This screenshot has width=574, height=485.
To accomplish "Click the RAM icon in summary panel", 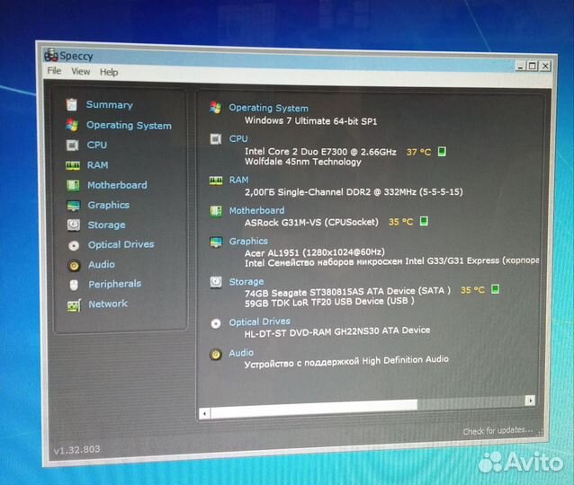I will (216, 181).
